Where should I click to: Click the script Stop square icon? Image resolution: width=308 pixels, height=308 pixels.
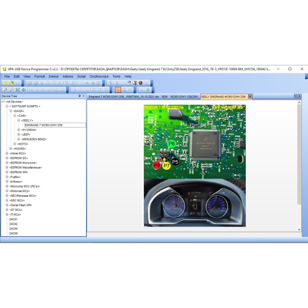148,90
